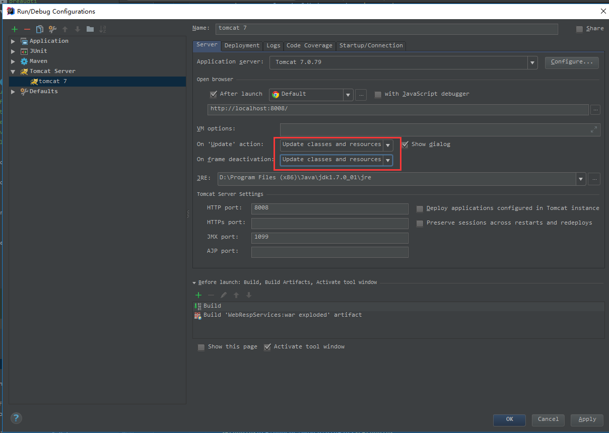Check the Show this page checkbox
609x433 pixels.
[201, 347]
